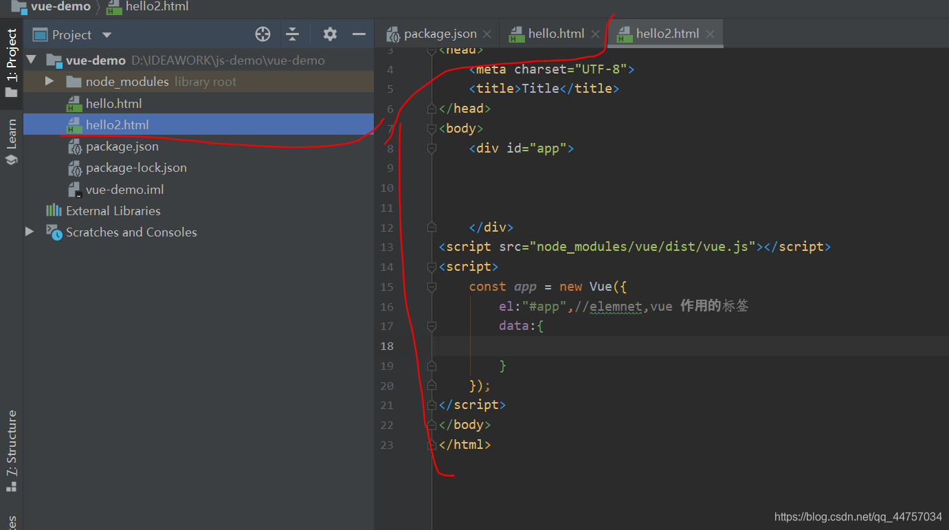The height and width of the screenshot is (530, 949).
Task: Close the hello2.html editor tab
Action: click(710, 34)
